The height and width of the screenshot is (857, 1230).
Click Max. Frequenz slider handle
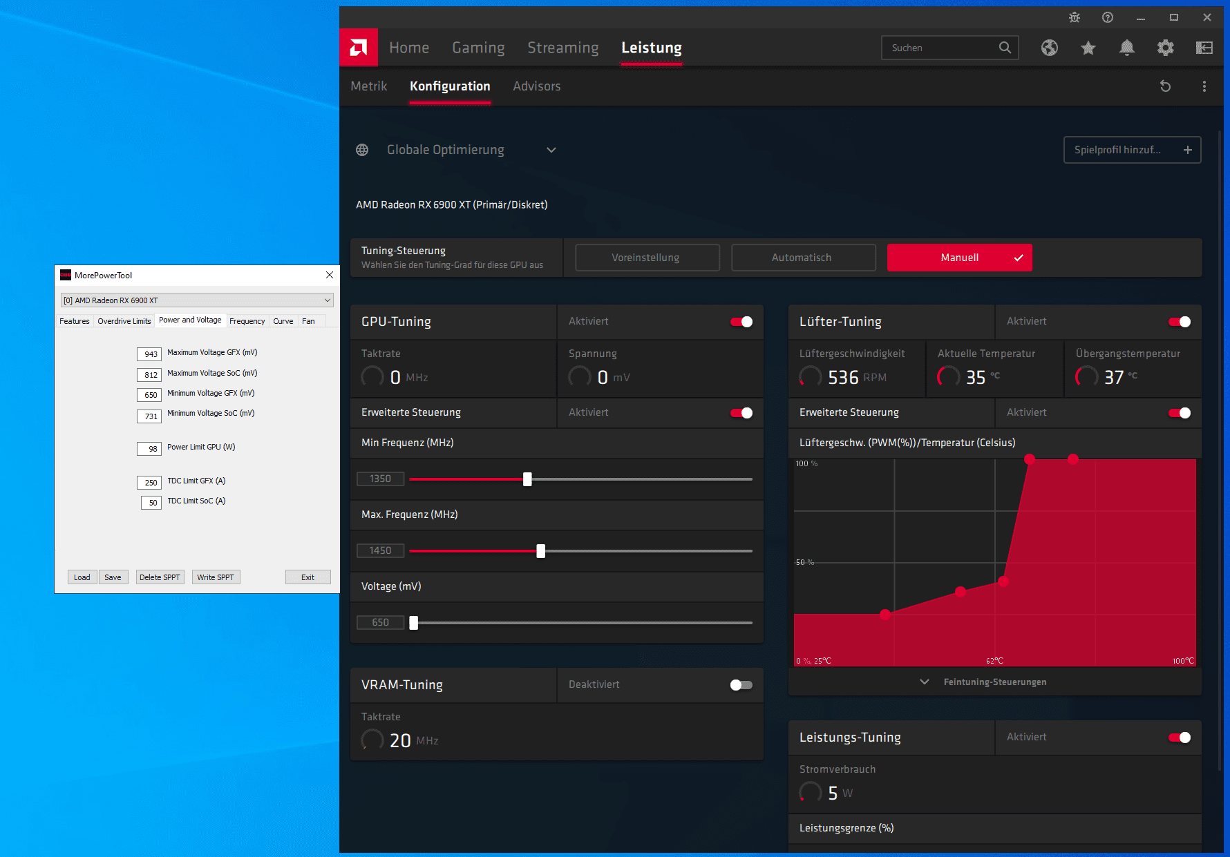pos(540,551)
